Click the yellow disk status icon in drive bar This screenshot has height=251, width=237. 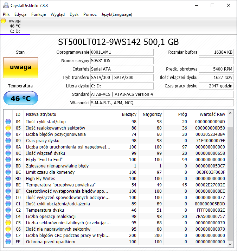tap(3, 21)
